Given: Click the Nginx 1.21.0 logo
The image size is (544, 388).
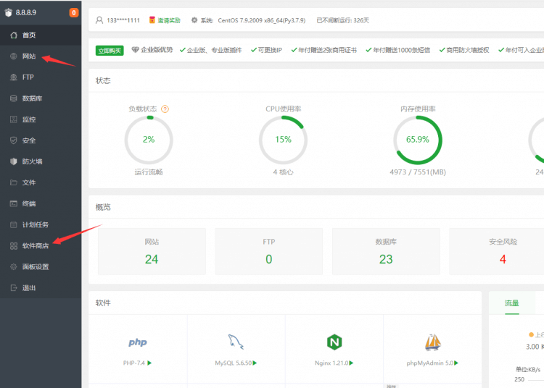Looking at the screenshot, I should (334, 342).
